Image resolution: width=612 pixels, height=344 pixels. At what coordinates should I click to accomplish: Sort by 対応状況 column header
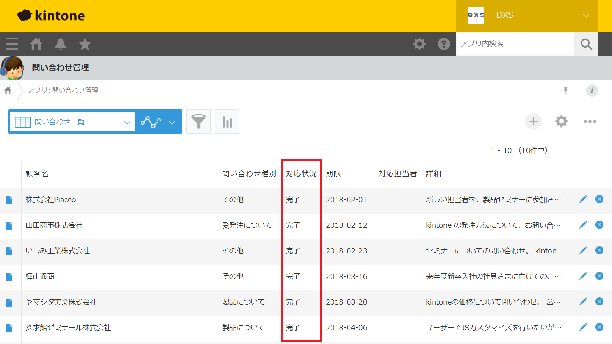coord(301,174)
